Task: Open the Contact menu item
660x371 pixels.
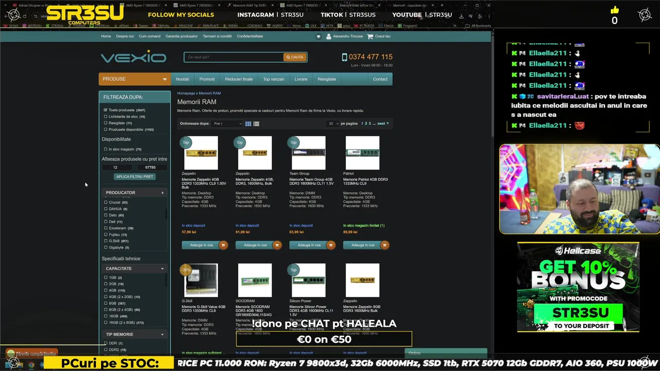Action: point(380,79)
